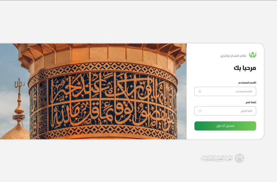
Task: Toggle password visibility with the eye icon
Action: point(200,111)
